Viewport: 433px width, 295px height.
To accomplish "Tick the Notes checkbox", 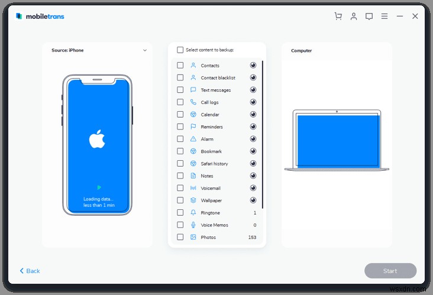I will (x=180, y=176).
